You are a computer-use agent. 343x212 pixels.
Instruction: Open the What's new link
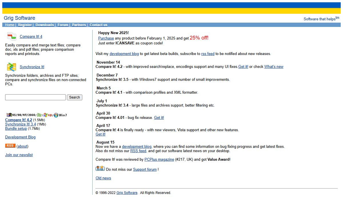(x=274, y=67)
